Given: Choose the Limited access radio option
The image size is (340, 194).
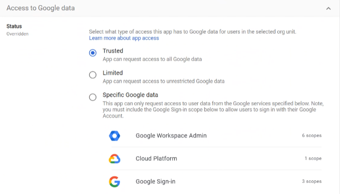Looking at the screenshot, I should pos(93,75).
